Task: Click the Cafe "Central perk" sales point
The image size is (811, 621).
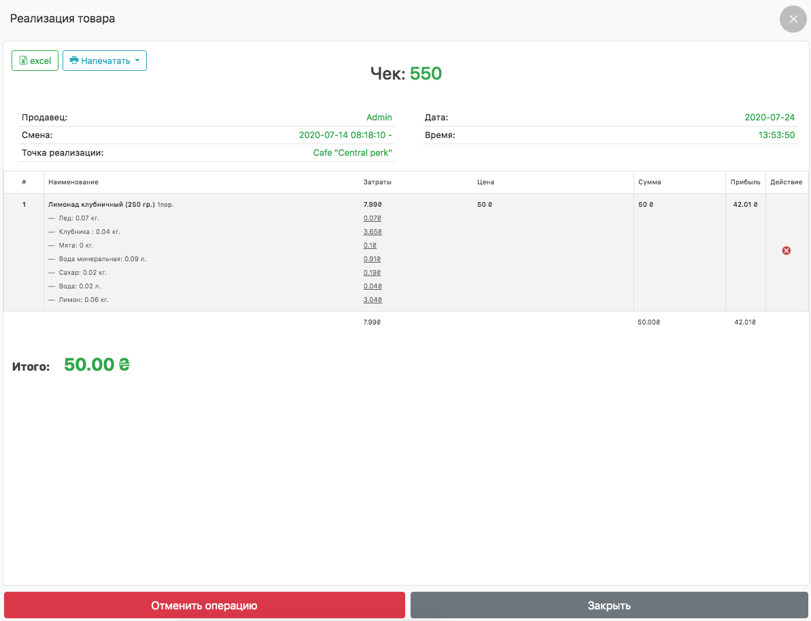Action: pyautogui.click(x=352, y=153)
